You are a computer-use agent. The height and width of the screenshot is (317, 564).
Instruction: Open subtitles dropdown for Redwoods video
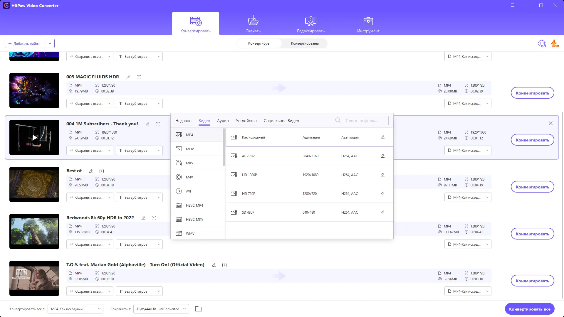coord(139,245)
